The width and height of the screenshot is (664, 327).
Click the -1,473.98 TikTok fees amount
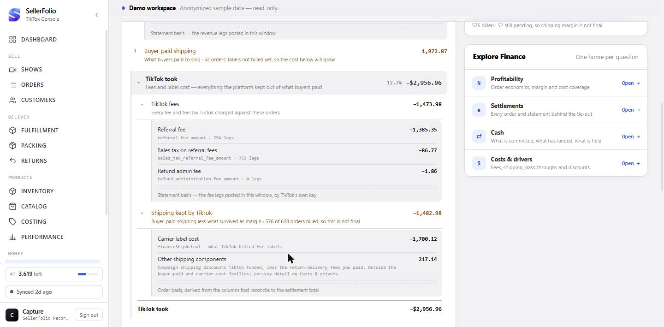click(x=427, y=104)
